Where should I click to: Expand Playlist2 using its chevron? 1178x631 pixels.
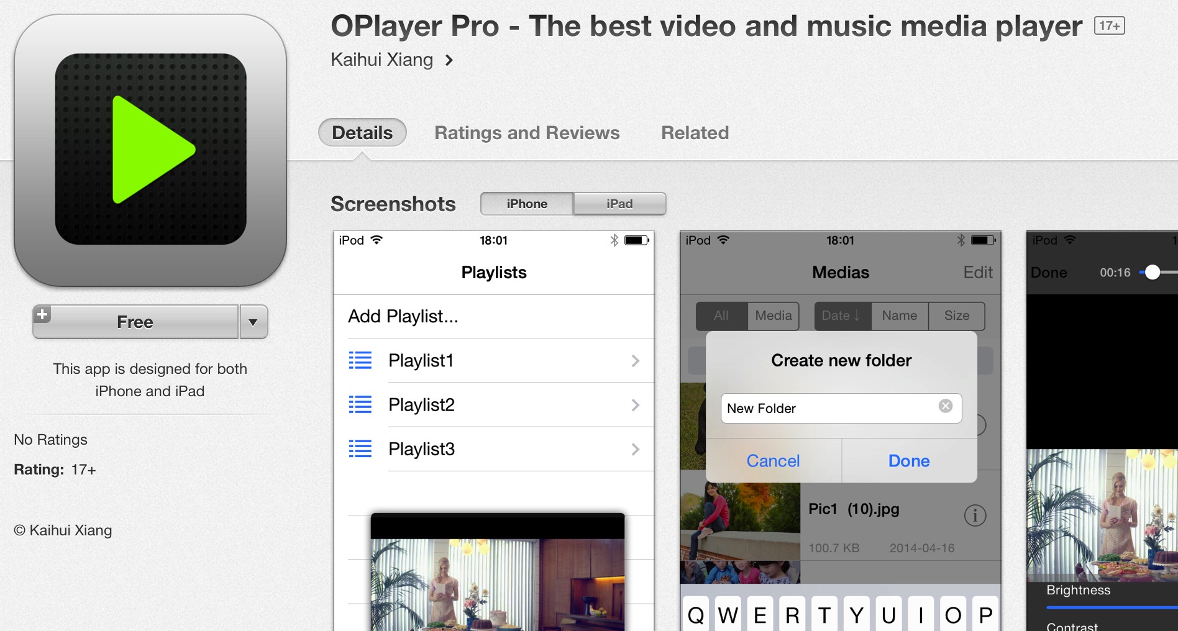click(635, 404)
